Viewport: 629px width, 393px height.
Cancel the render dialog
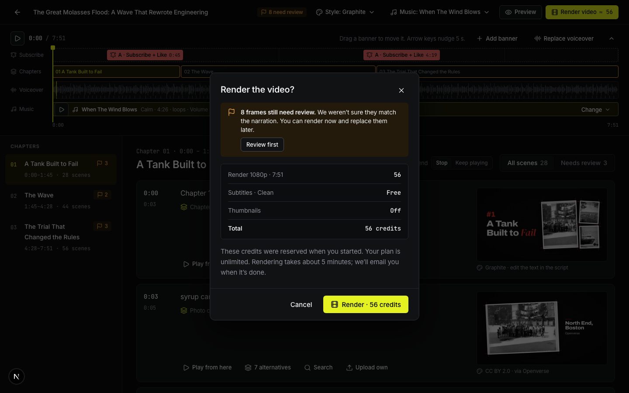(301, 304)
